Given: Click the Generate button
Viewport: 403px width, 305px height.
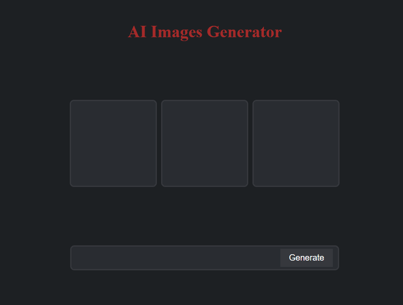Looking at the screenshot, I should [306, 258].
